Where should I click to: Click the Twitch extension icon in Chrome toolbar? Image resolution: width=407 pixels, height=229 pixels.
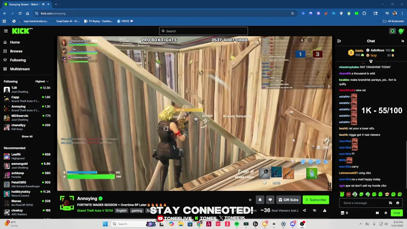318,13
